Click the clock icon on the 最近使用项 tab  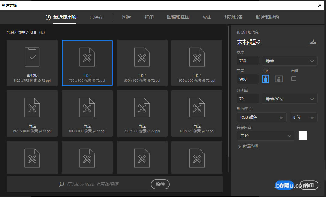[x=48, y=17]
